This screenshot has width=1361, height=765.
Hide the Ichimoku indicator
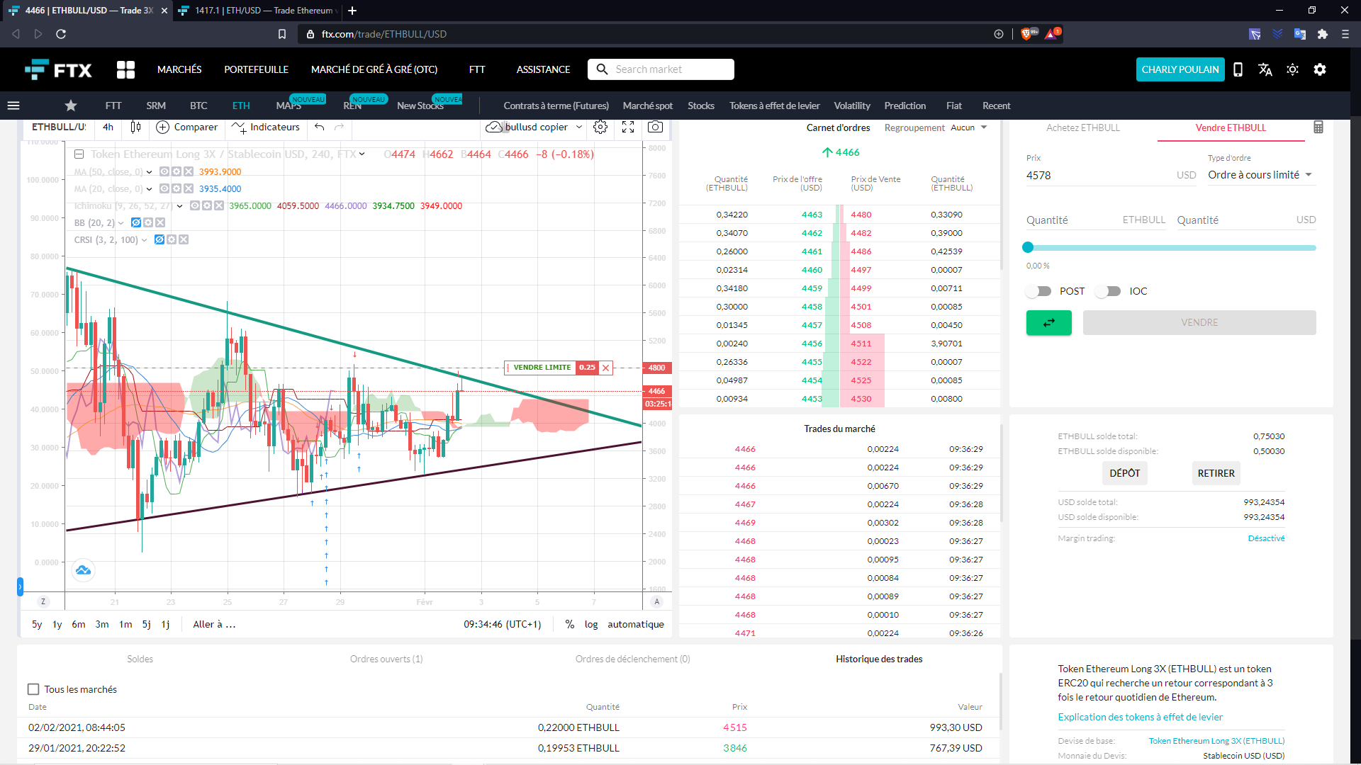tap(194, 205)
